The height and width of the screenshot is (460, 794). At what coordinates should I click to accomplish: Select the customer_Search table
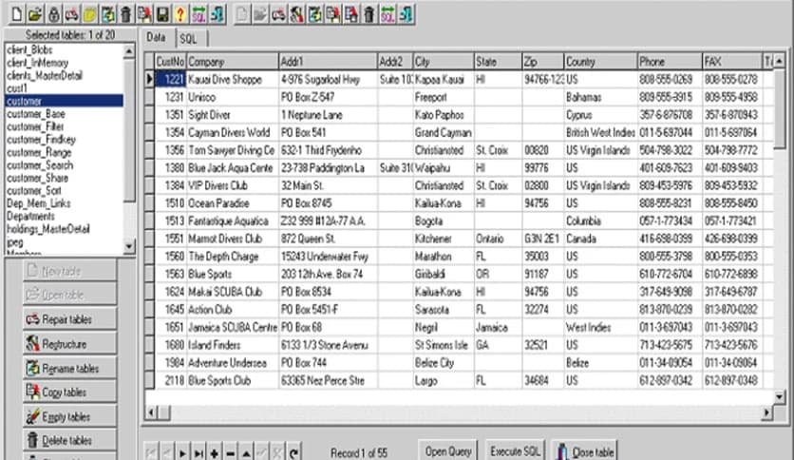point(65,165)
